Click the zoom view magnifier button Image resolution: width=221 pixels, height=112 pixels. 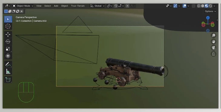point(213,35)
